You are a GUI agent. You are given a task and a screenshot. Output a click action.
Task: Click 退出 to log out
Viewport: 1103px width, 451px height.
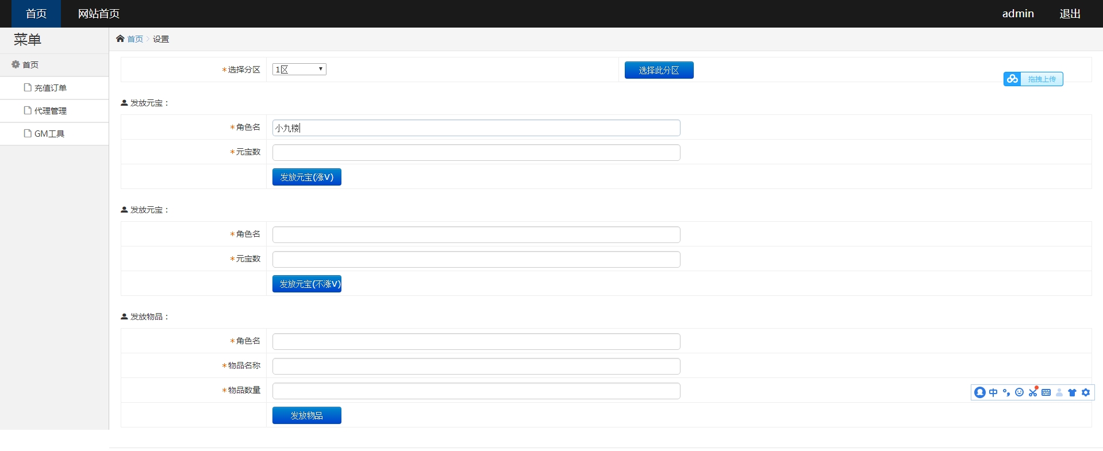coord(1070,14)
